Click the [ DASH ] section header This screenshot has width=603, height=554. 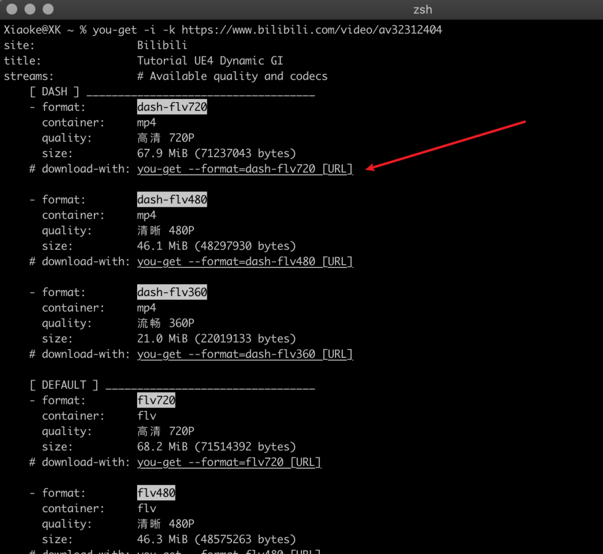coord(55,91)
